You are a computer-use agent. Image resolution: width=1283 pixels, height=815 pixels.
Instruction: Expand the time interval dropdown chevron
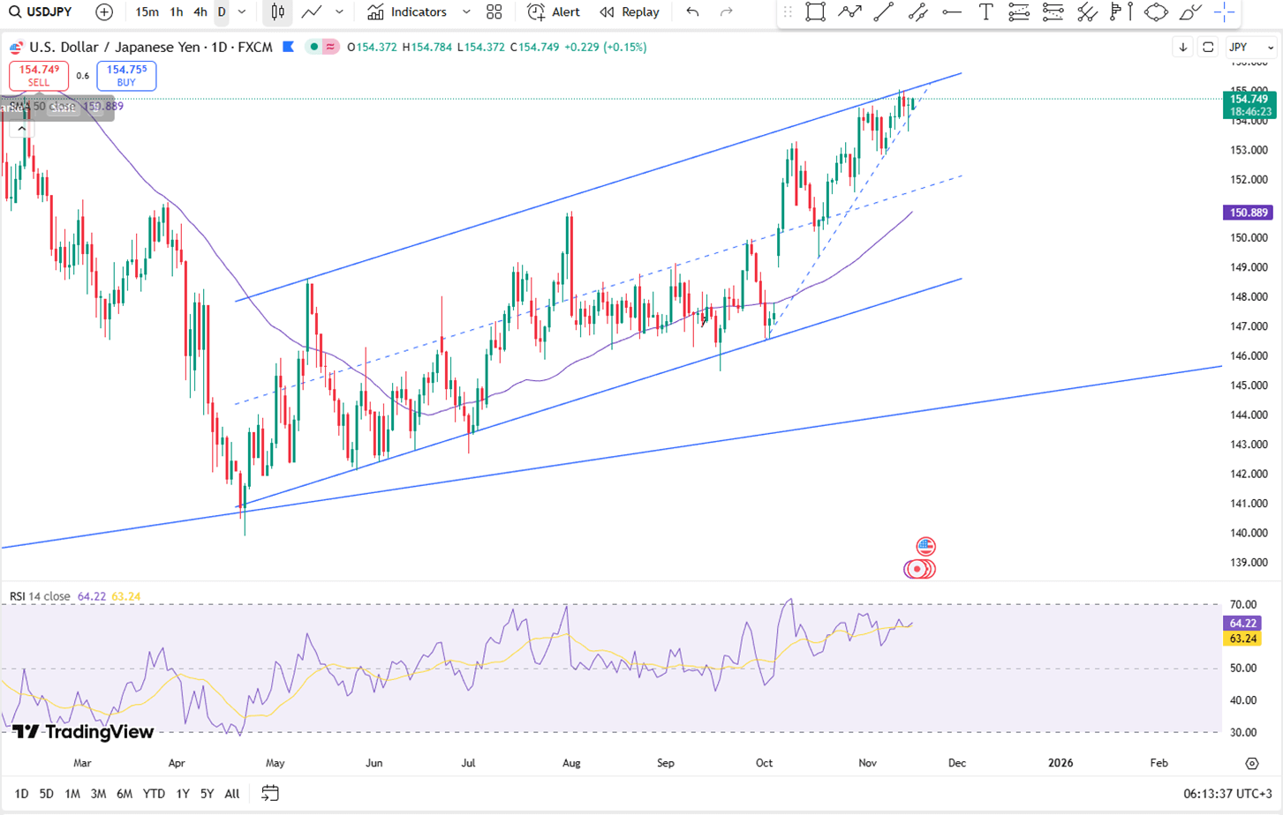(242, 12)
